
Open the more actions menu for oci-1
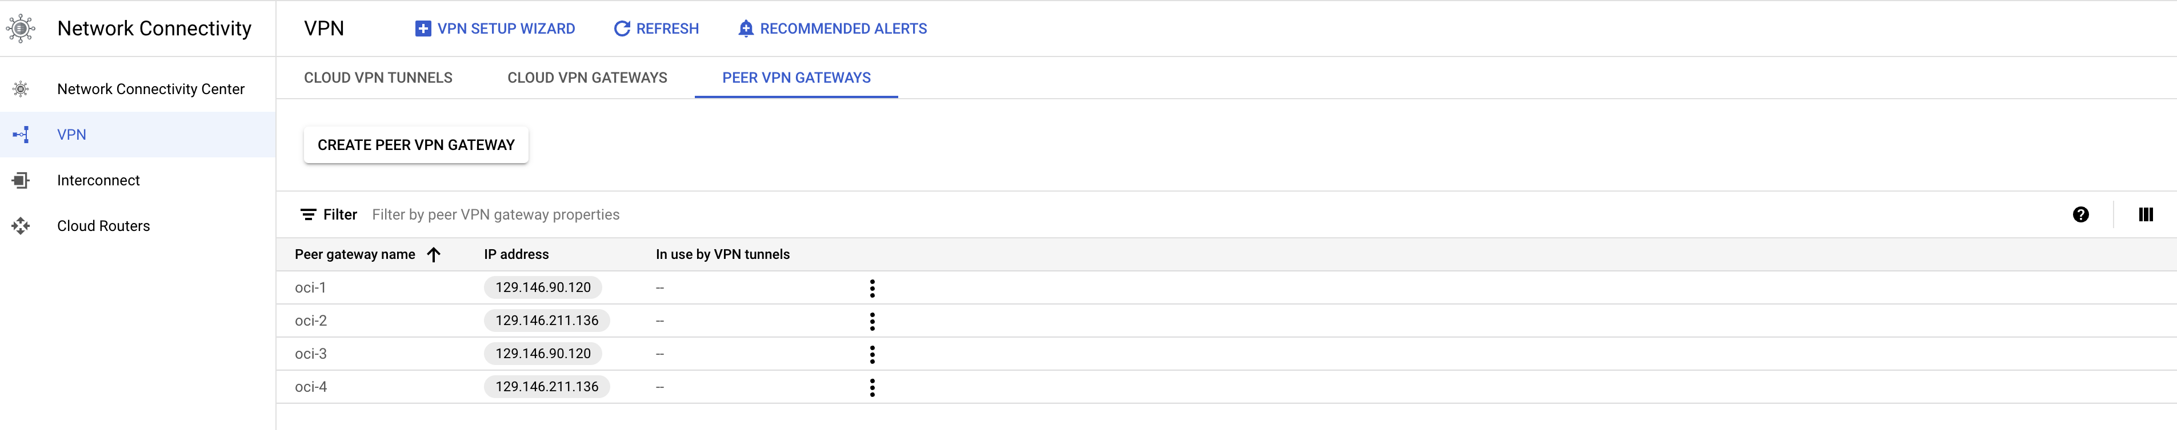(x=872, y=289)
